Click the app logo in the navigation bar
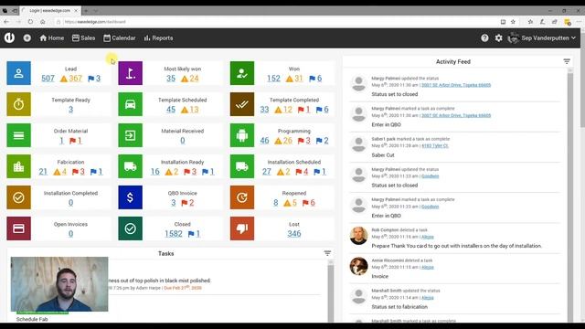 [9, 37]
